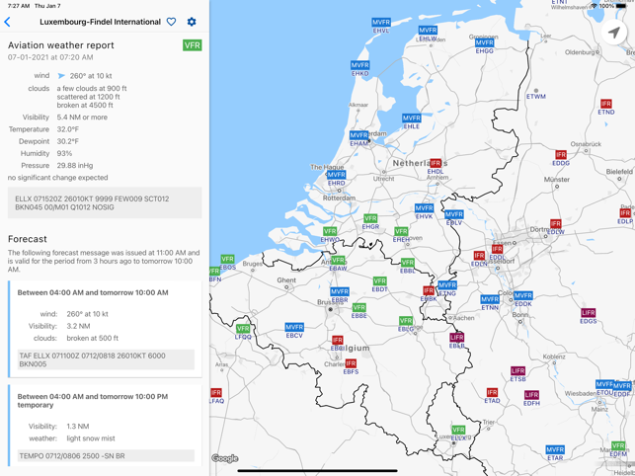Select the EBLG VFR marker
Image resolution: width=635 pixels, height=476 pixels.
tap(406, 321)
